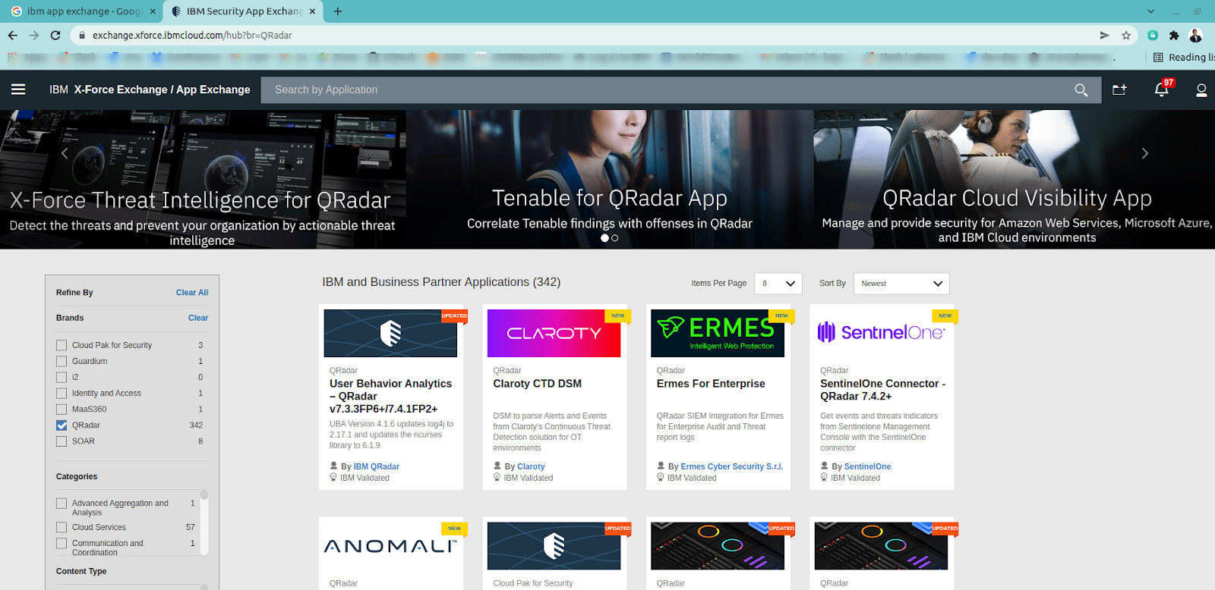Check the MaaS360 brand filter
The image size is (1215, 590).
62,409
